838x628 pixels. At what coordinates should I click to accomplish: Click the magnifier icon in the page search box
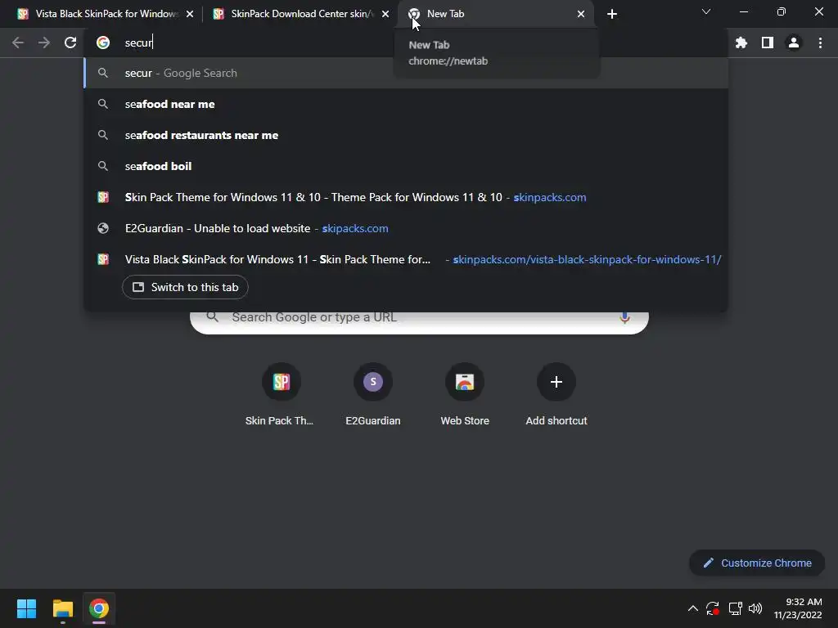coord(212,317)
